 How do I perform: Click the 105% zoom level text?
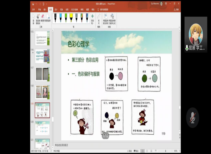pos(176,151)
